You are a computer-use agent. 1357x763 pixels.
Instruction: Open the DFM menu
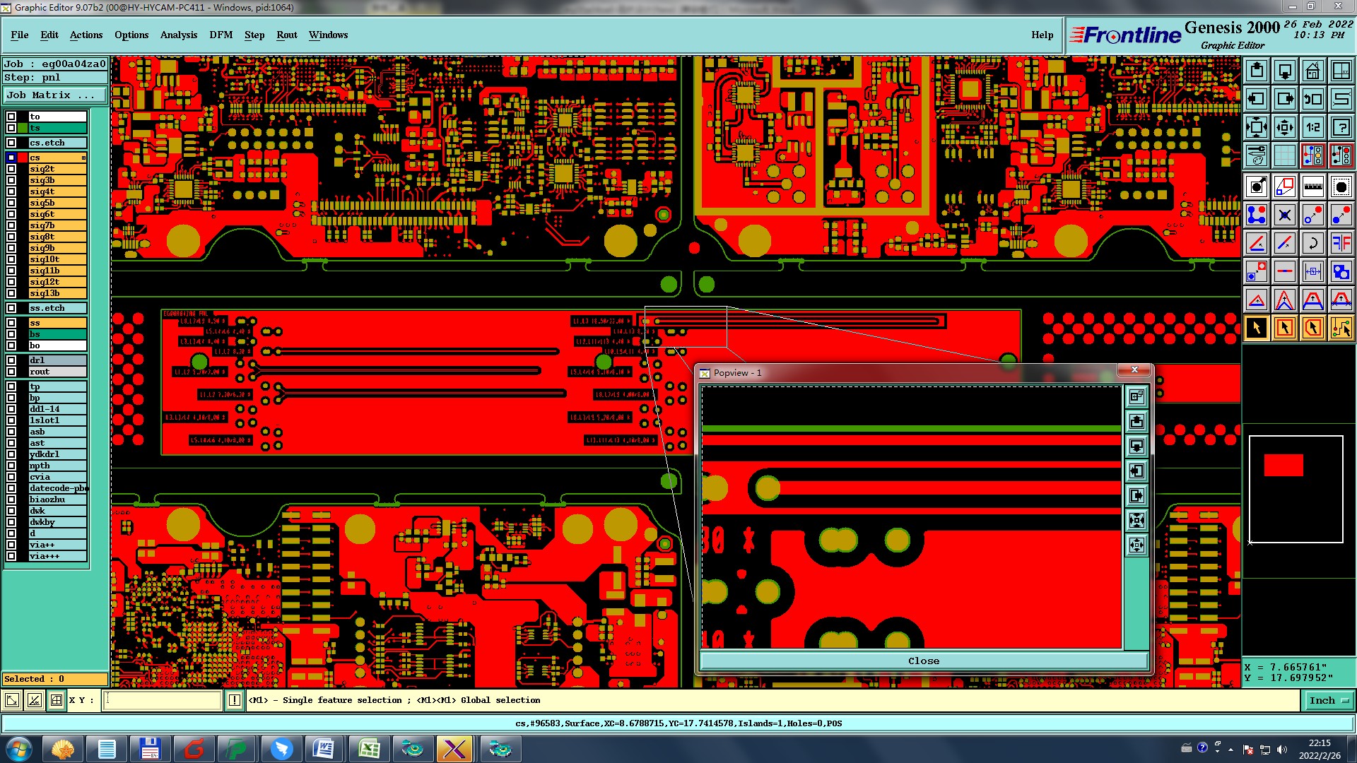coord(221,35)
